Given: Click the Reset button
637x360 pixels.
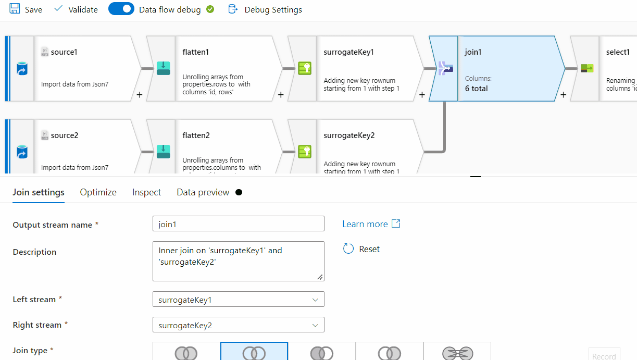Looking at the screenshot, I should point(361,249).
